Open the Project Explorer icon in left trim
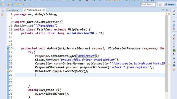This screenshot has height=99, width=177. (x=3, y=15)
